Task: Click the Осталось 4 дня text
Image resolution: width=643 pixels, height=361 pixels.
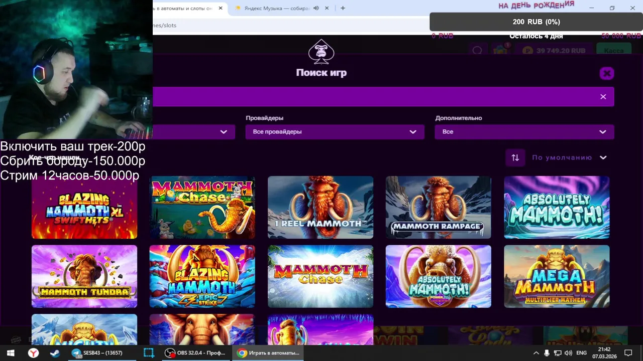Action: pyautogui.click(x=536, y=36)
